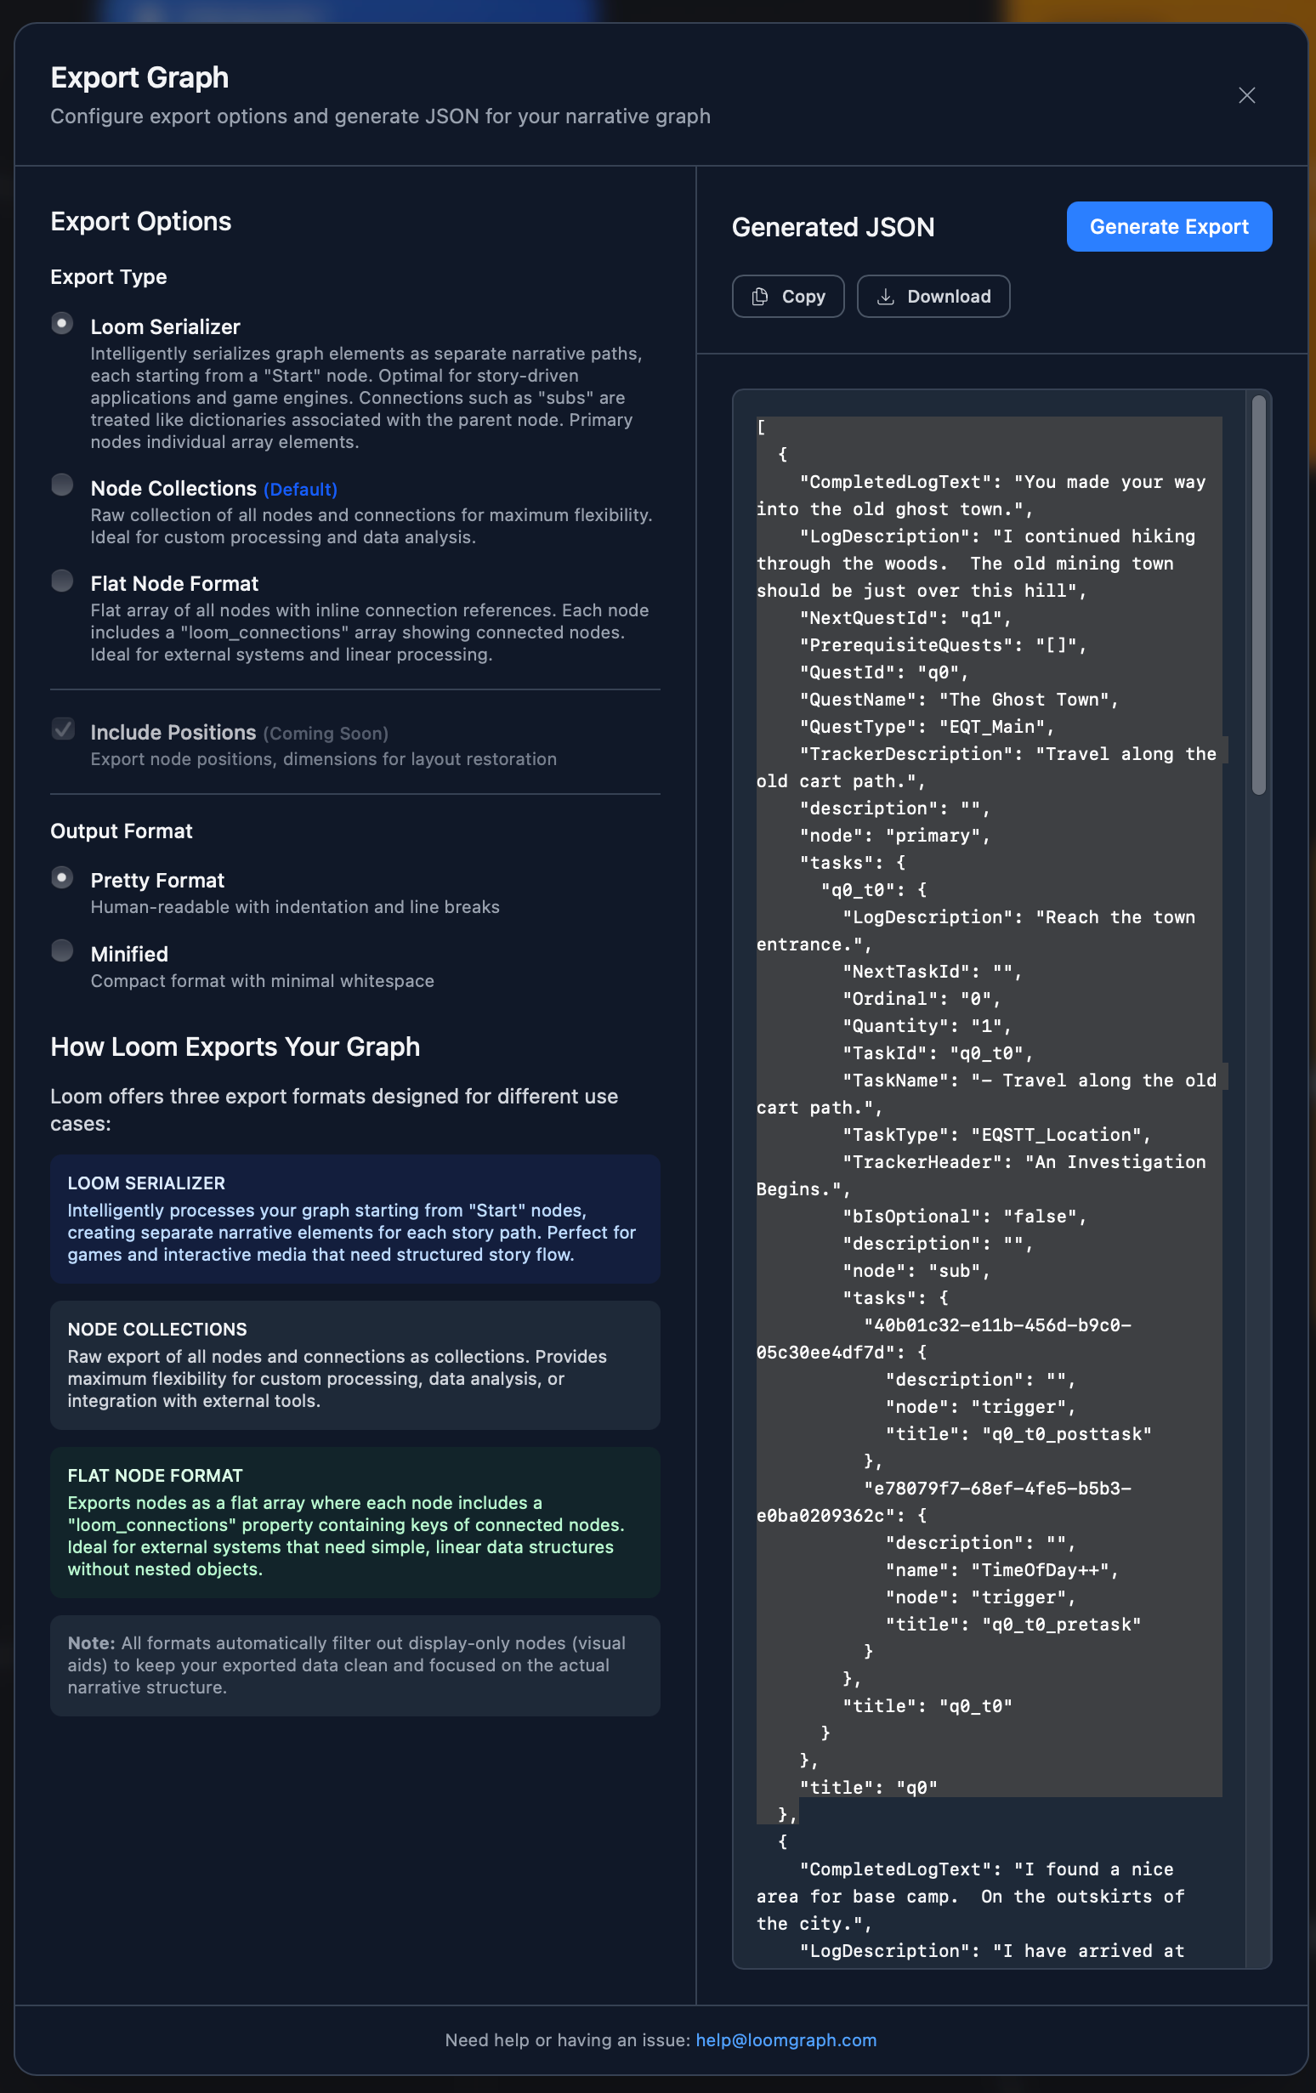Click the "QuestName": "The Ghost Town" line
1316x2093 pixels.
[958, 700]
